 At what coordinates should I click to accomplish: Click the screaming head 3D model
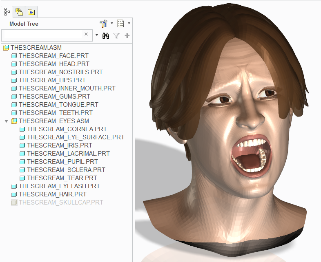(x=228, y=131)
